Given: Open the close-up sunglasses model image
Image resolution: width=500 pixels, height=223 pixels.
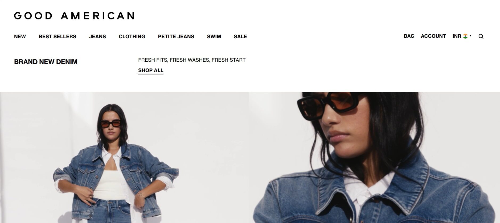Looking at the screenshot, I should pyautogui.click(x=375, y=157).
